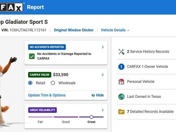Click the globe Last Owned icon
The image size is (176, 132).
[121, 97]
